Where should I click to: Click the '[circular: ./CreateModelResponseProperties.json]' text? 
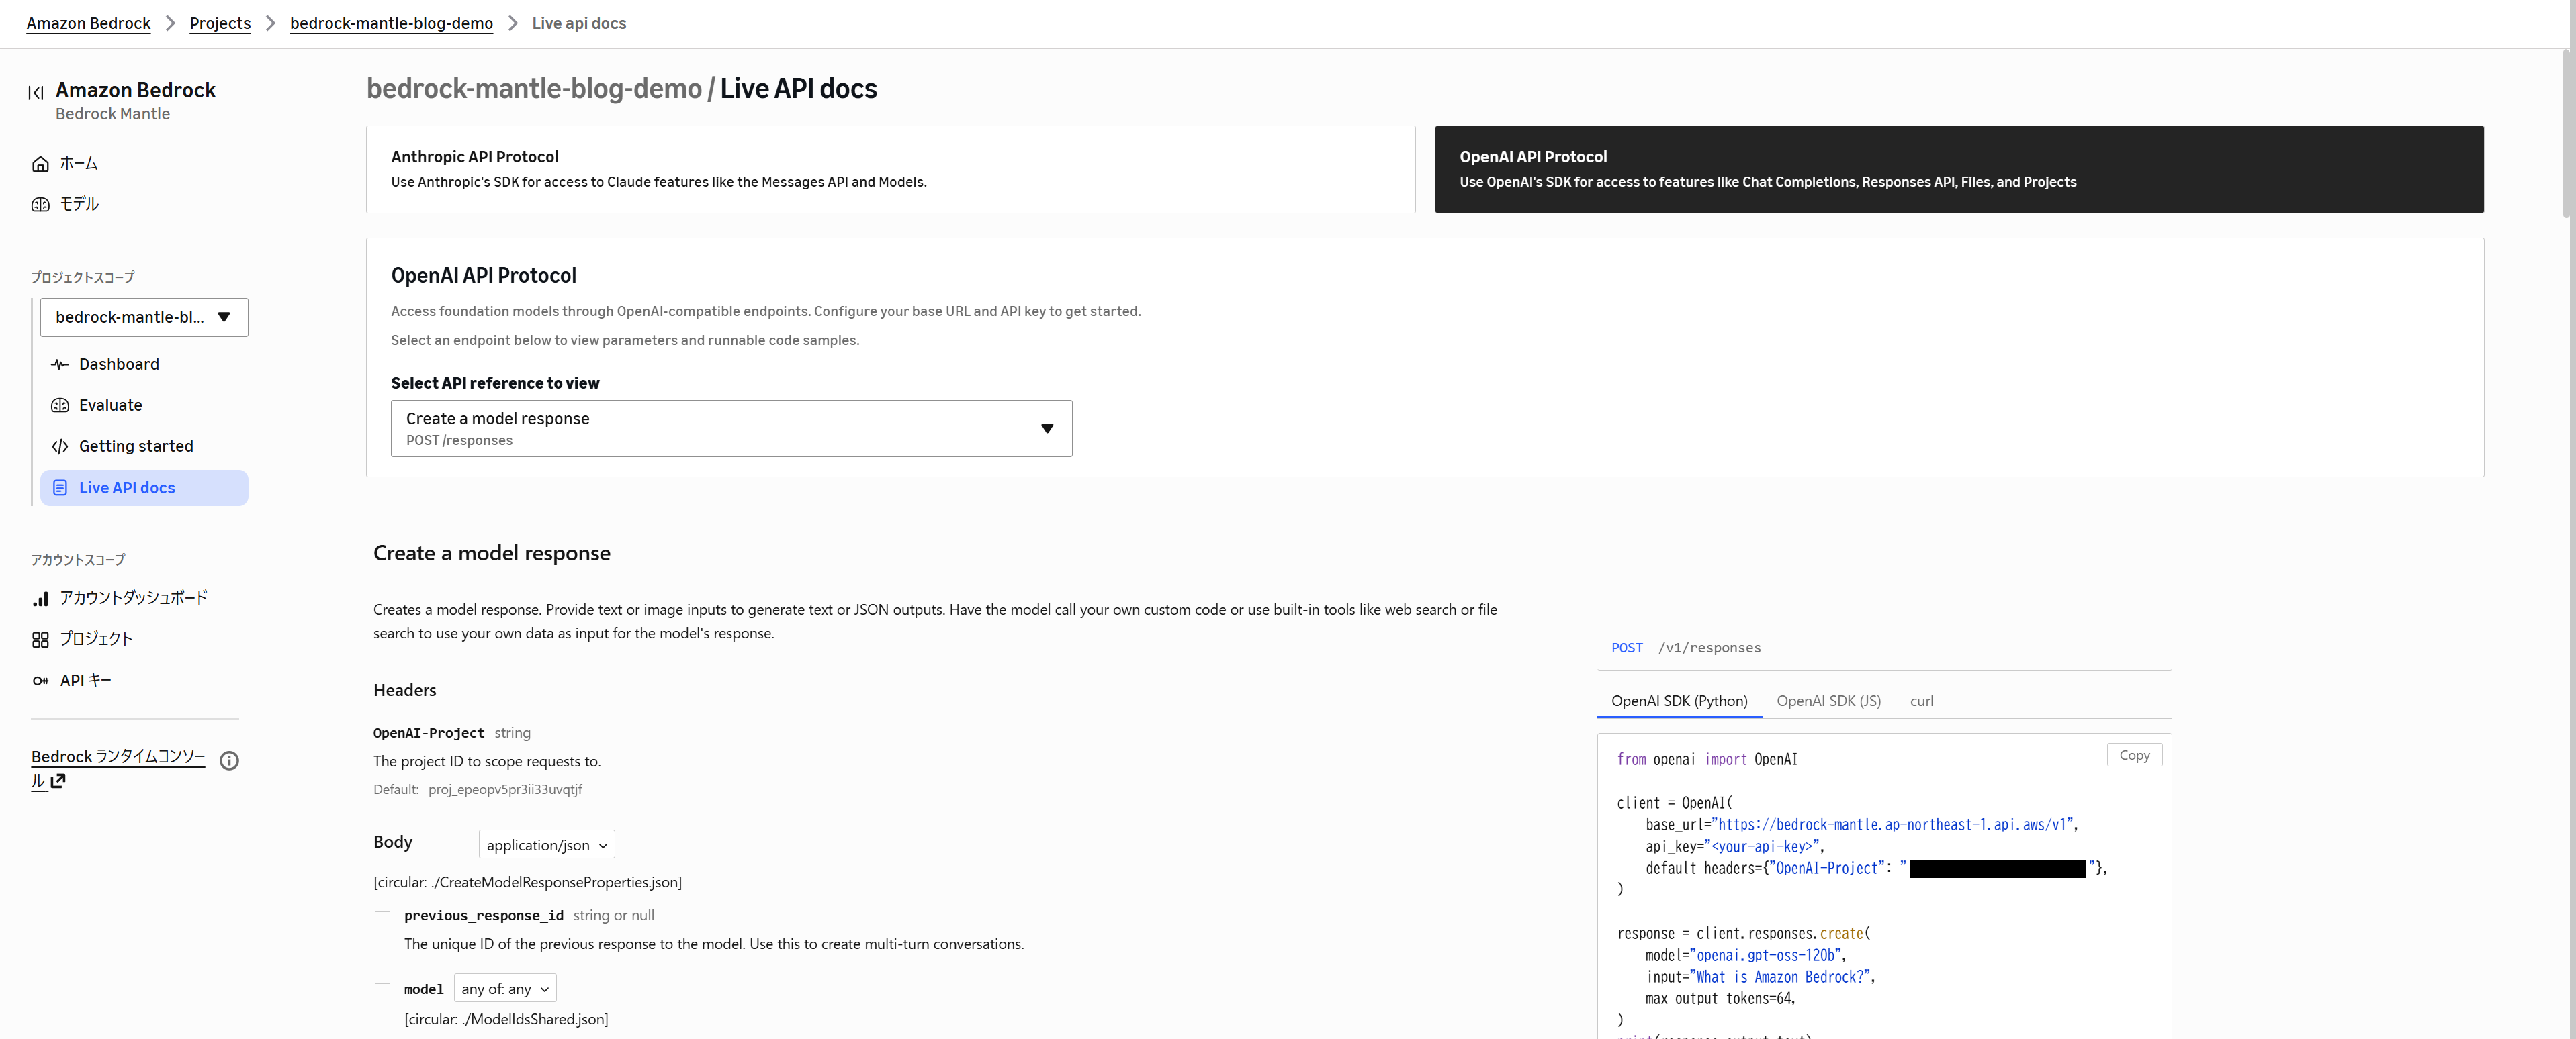(x=527, y=882)
